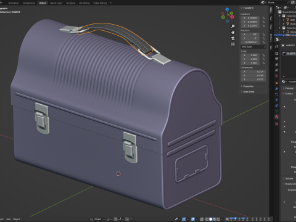
Task: Open the Tool tab in Properties editor
Action: (277, 46)
